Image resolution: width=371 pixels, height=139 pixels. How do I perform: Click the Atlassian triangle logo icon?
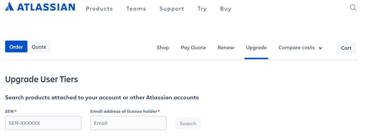pos(9,7)
